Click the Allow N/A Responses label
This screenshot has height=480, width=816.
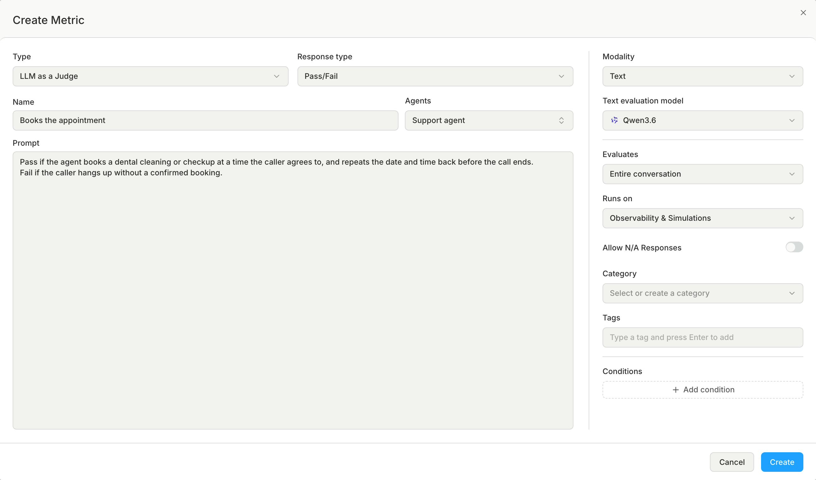[x=642, y=248]
